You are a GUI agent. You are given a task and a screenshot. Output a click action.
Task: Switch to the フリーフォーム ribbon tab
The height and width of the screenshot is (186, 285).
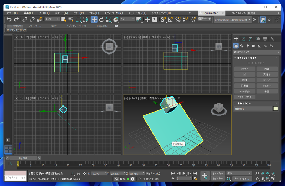pos(35,26)
